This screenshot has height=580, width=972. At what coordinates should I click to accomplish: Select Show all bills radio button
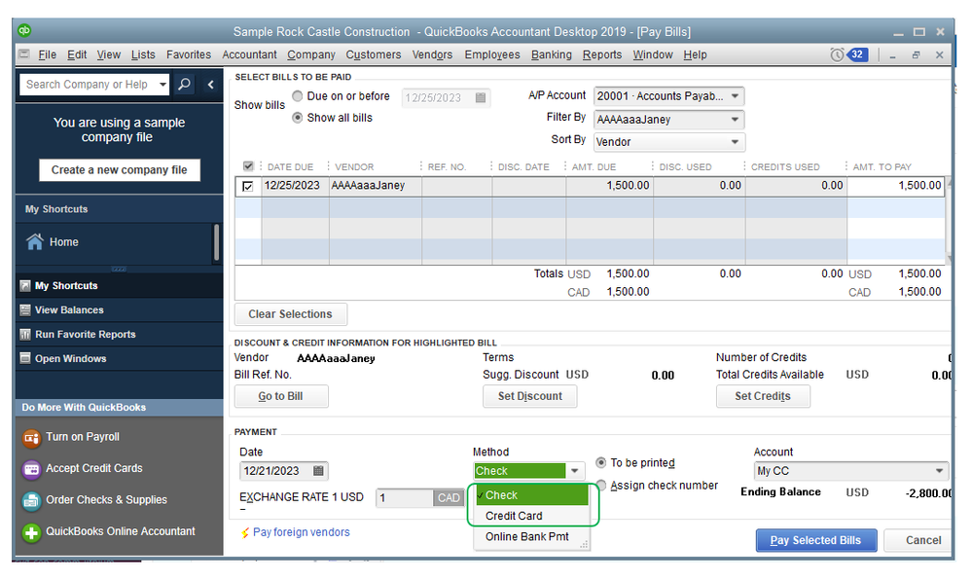point(298,117)
